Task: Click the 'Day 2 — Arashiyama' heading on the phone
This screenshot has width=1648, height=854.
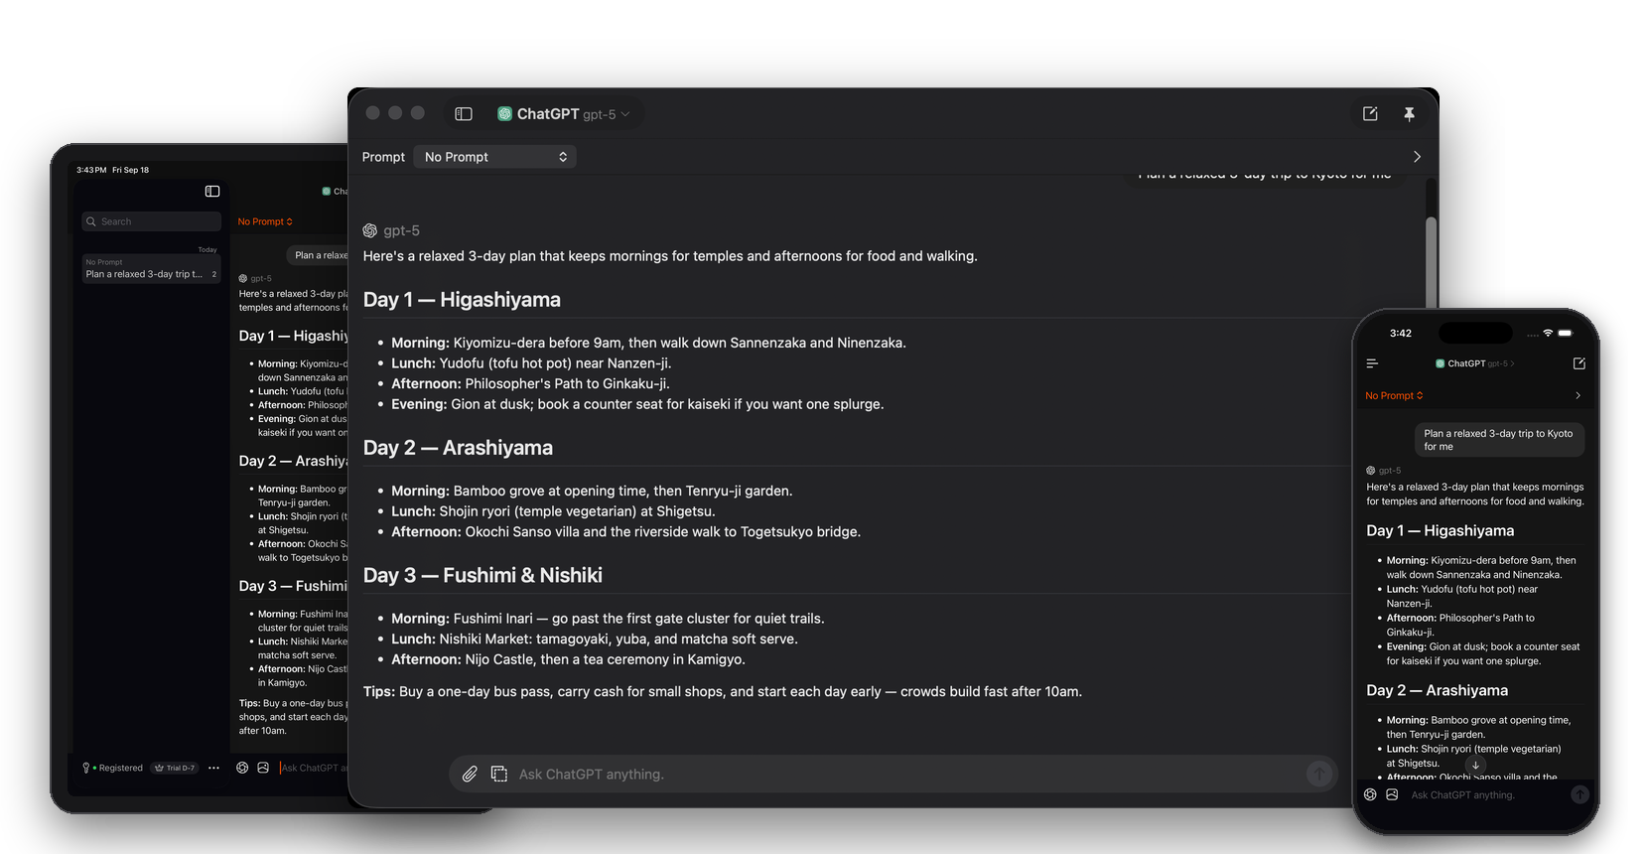Action: coord(1437,690)
